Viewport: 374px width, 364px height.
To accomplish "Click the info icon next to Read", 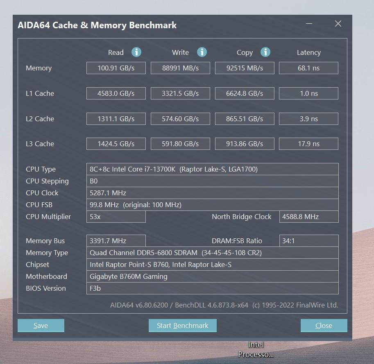I will pos(136,52).
